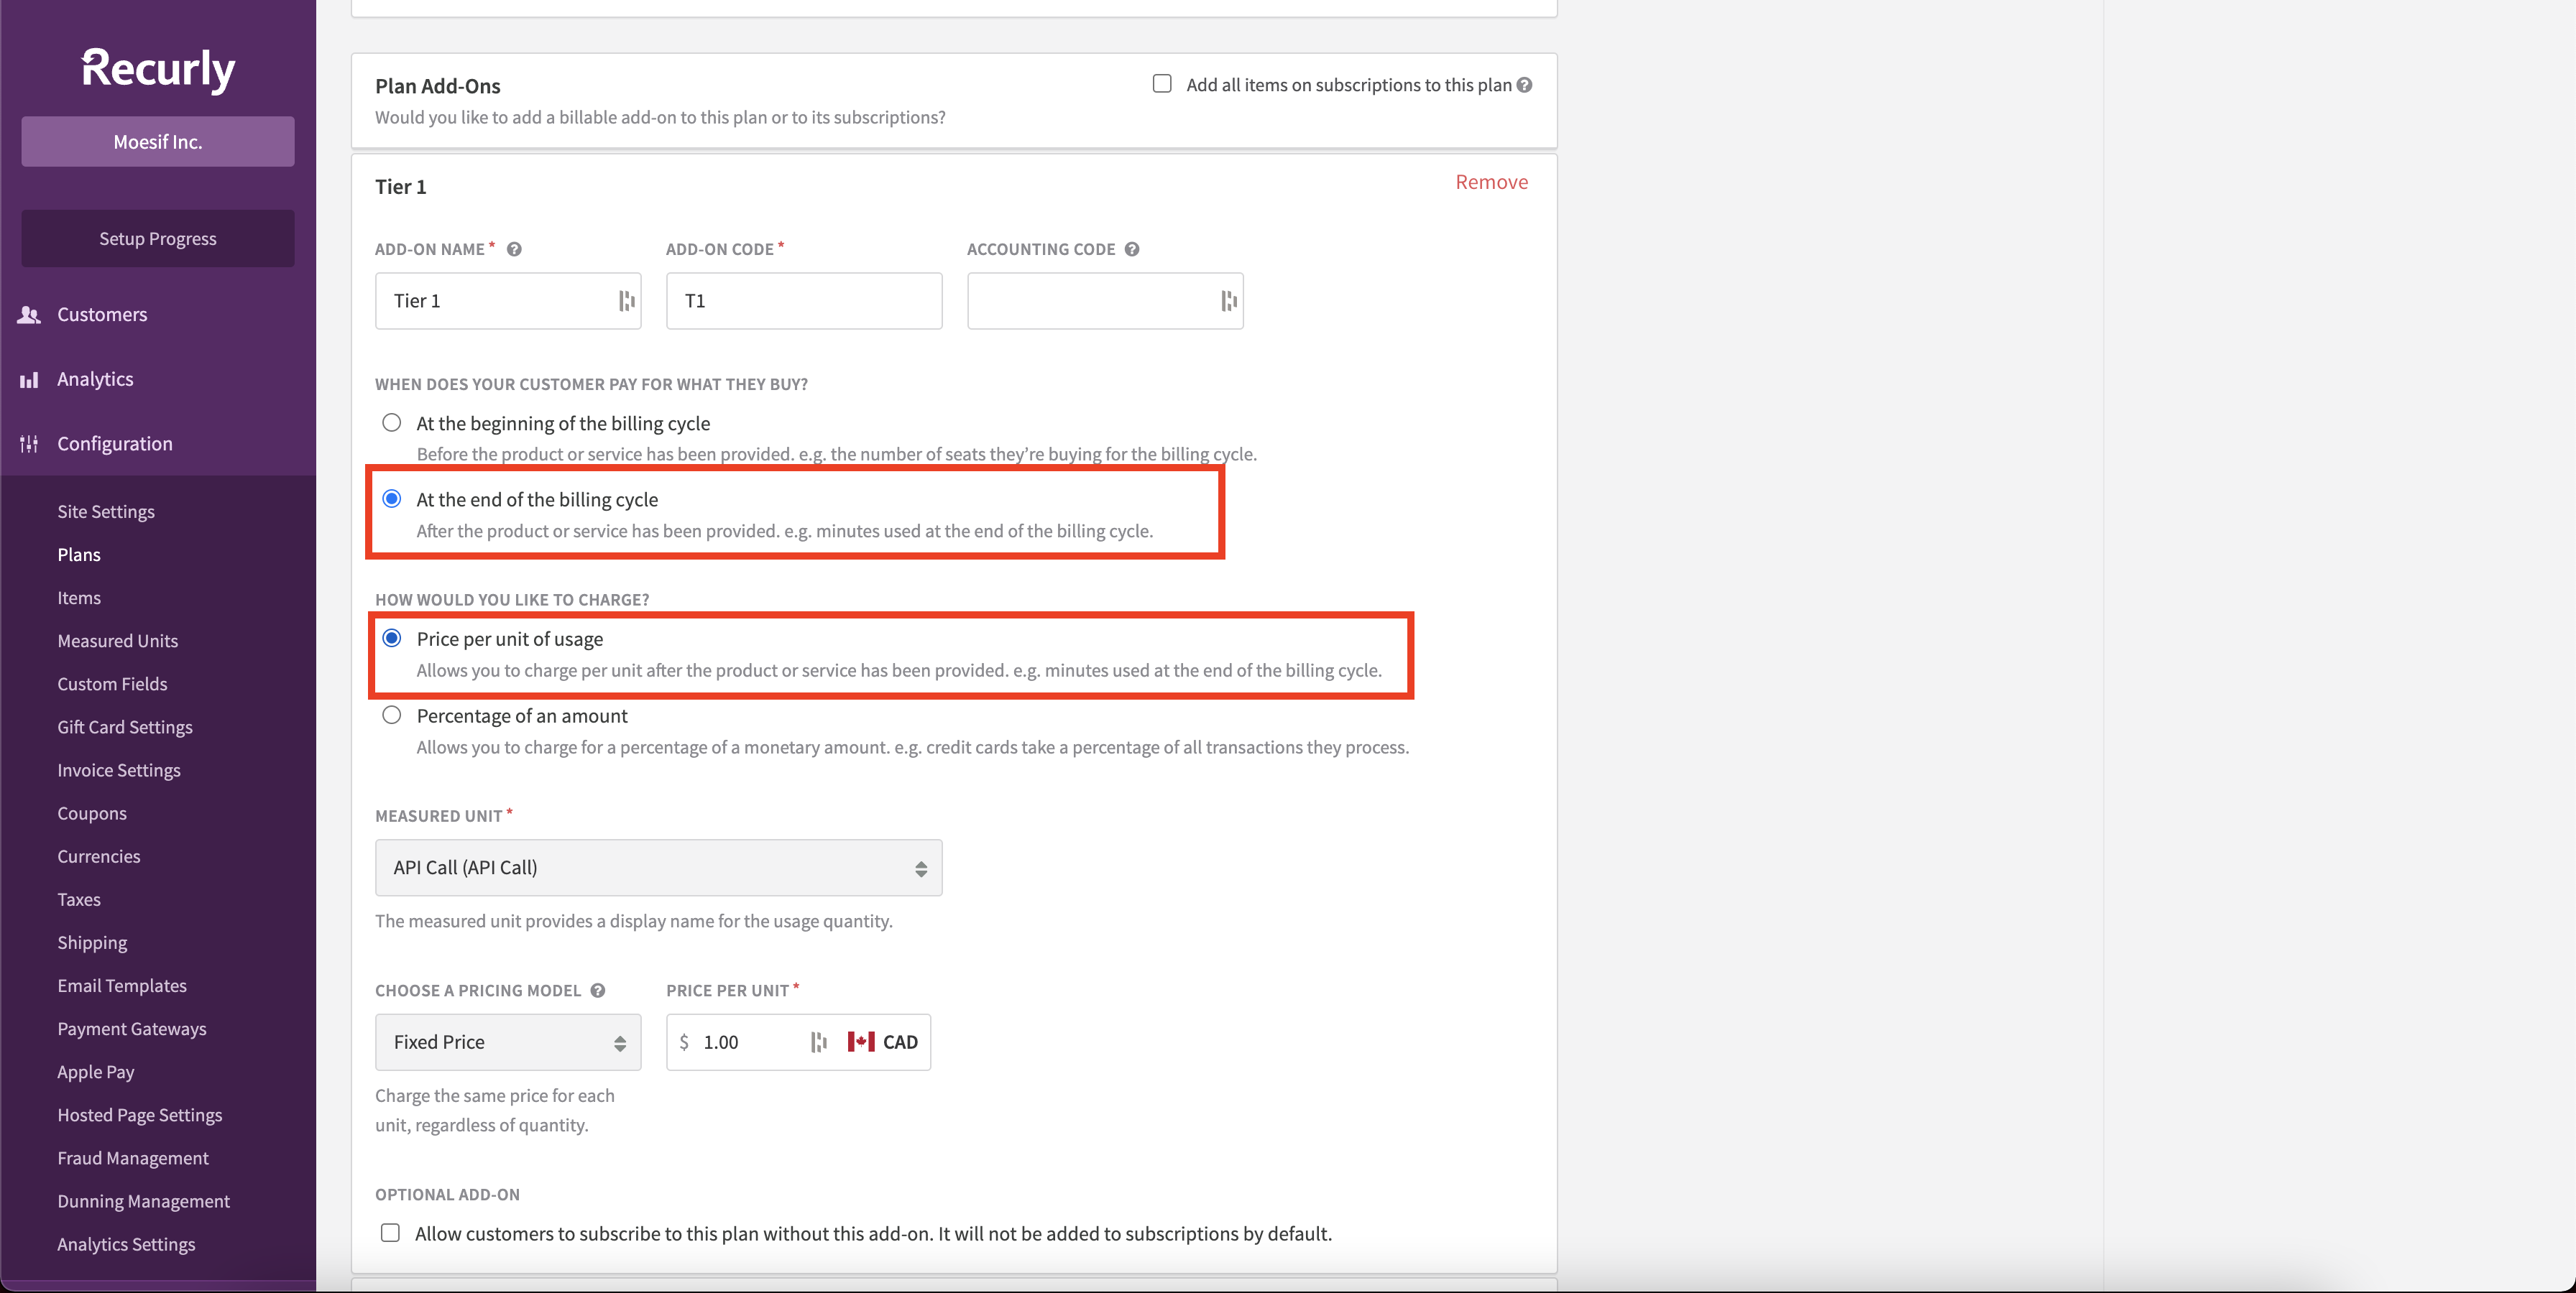Image resolution: width=2576 pixels, height=1293 pixels.
Task: Click the autofill icon in Add-On Name field
Action: click(626, 301)
